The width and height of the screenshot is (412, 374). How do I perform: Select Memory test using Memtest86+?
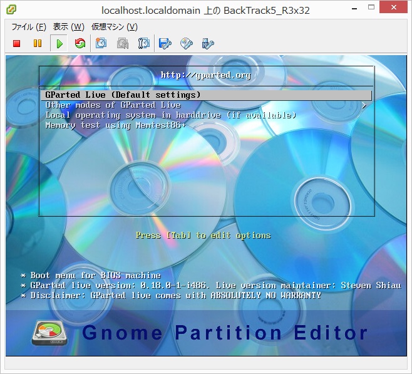pyautogui.click(x=116, y=125)
